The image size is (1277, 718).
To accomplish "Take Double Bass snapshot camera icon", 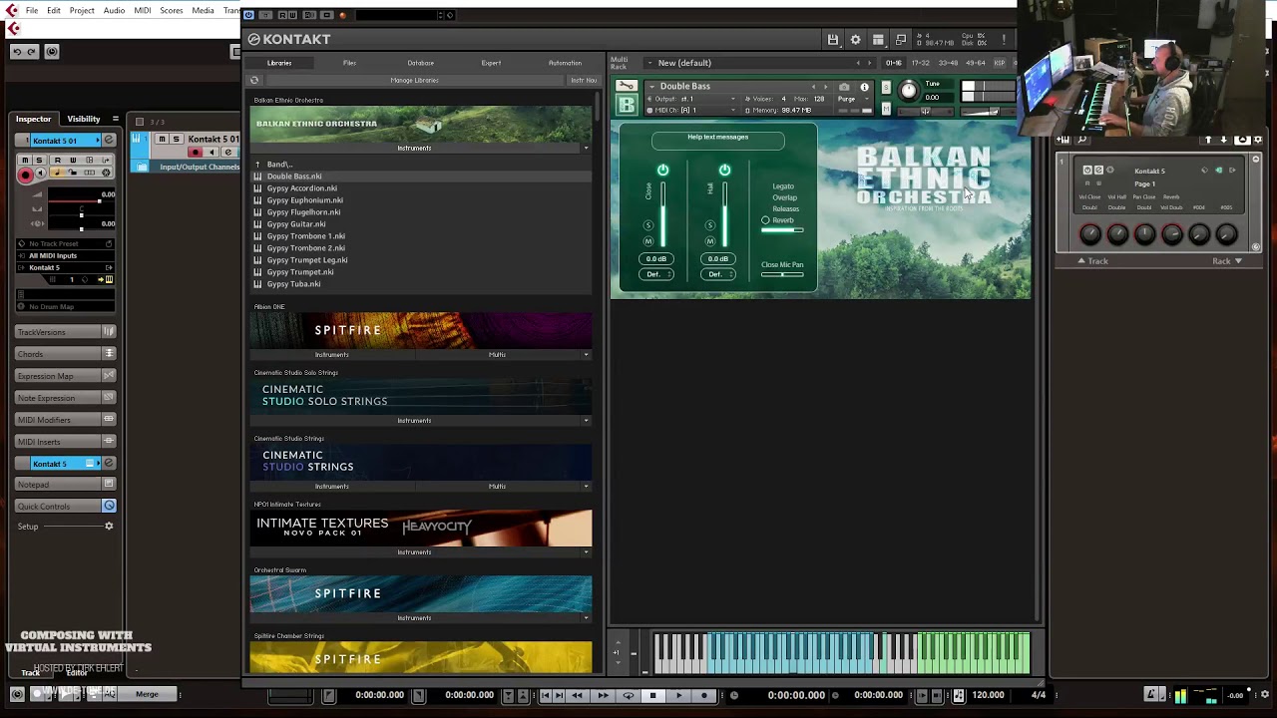I will coord(844,87).
